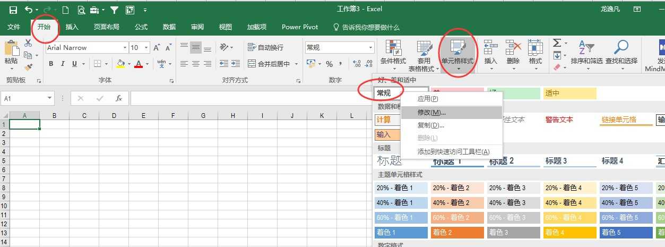
Task: Click the fx insert function button
Action: (x=119, y=98)
